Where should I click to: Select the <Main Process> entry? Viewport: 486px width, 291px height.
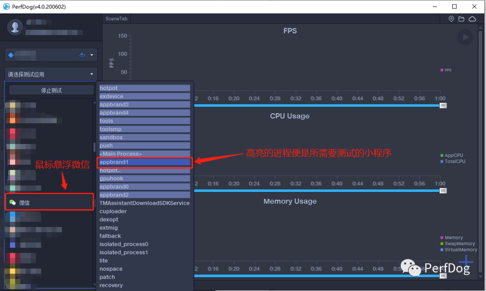click(x=144, y=154)
